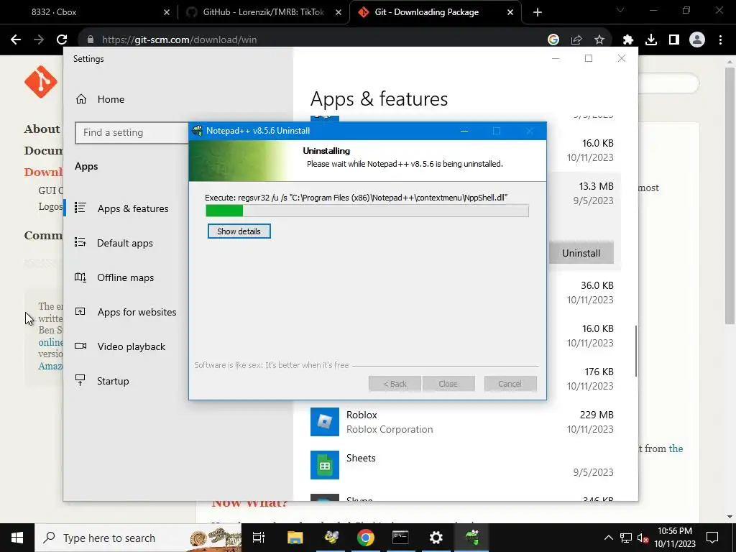Open File Explorer from the taskbar
The height and width of the screenshot is (552, 736).
[295, 538]
